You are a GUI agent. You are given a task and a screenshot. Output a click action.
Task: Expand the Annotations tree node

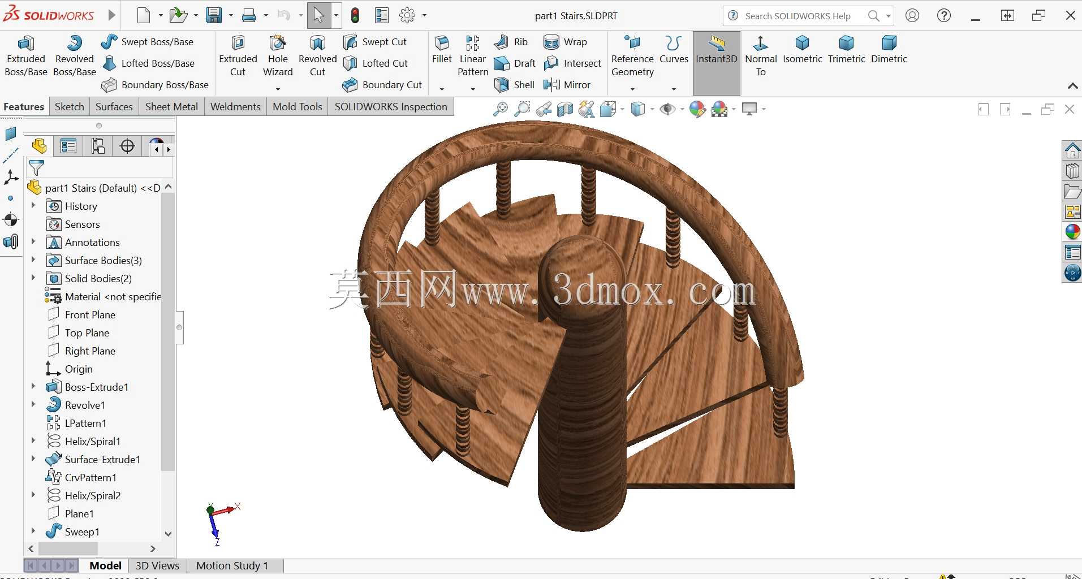pos(33,242)
